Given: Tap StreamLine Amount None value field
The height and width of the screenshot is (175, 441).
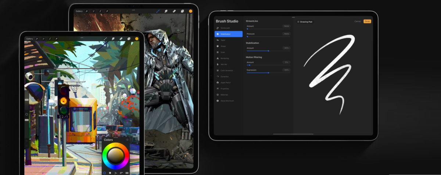Looking at the screenshot, I should [286, 26].
